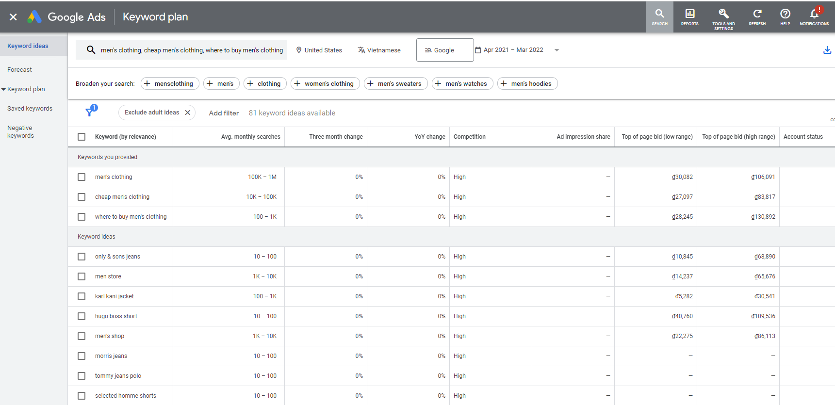Image resolution: width=835 pixels, height=405 pixels.
Task: Check the men store checkbox
Action: pos(82,276)
